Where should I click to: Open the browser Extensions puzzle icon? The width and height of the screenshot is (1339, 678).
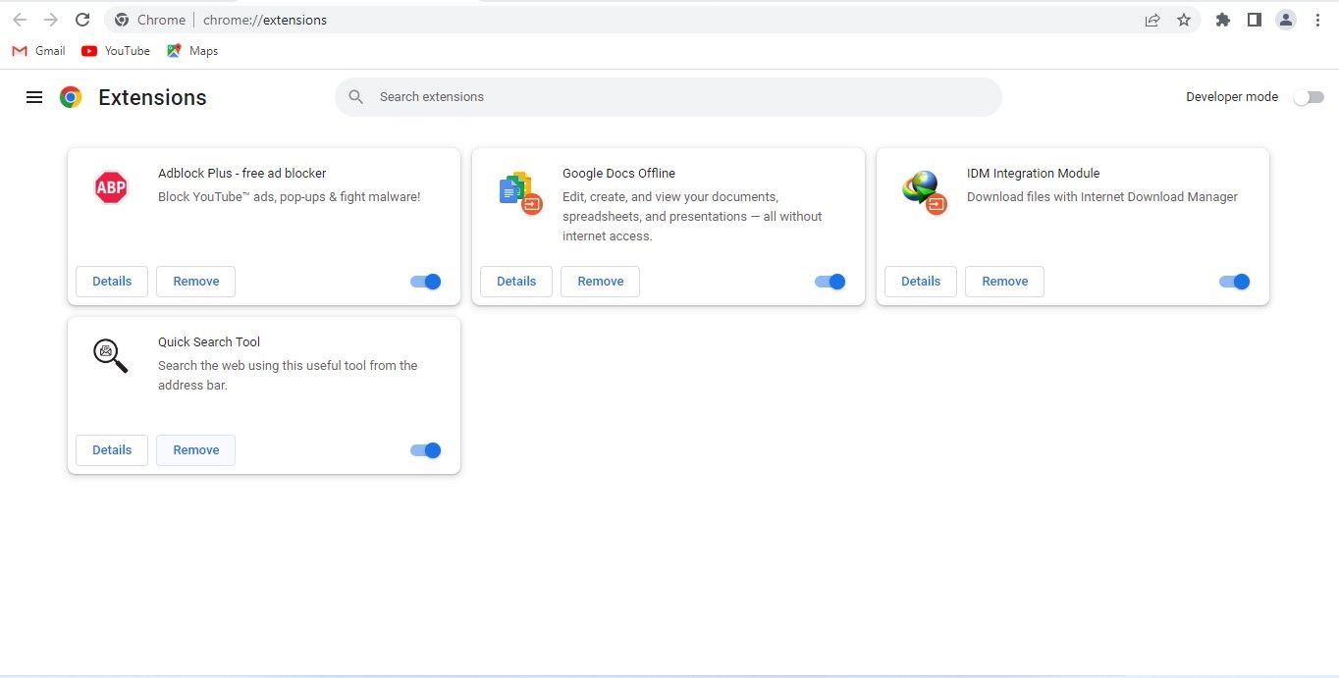[1222, 19]
